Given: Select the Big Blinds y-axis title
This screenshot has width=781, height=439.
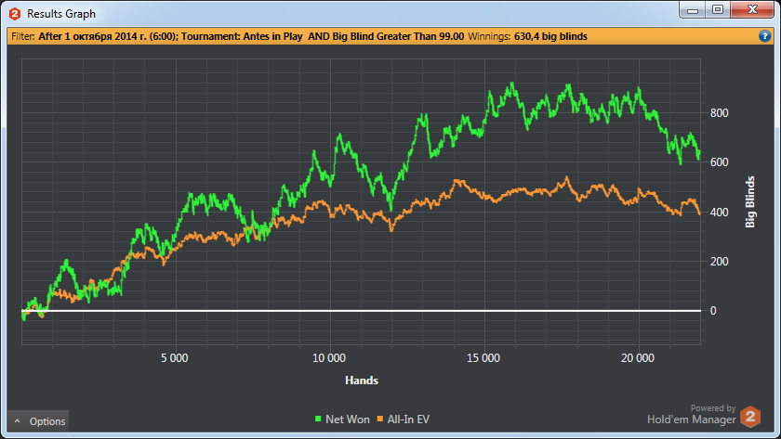Looking at the screenshot, I should tap(750, 201).
